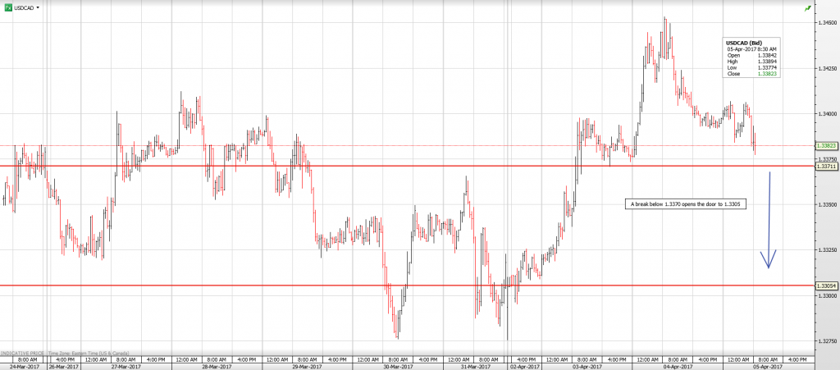Click the 24-Mar-2017 date on time axis
Image resolution: width=840 pixels, height=370 pixels.
point(17,366)
